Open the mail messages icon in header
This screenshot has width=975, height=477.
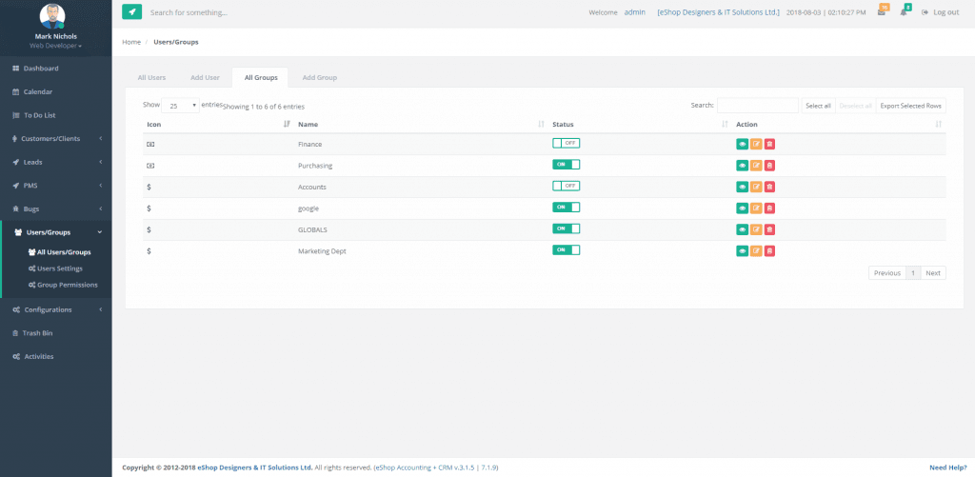coord(882,12)
